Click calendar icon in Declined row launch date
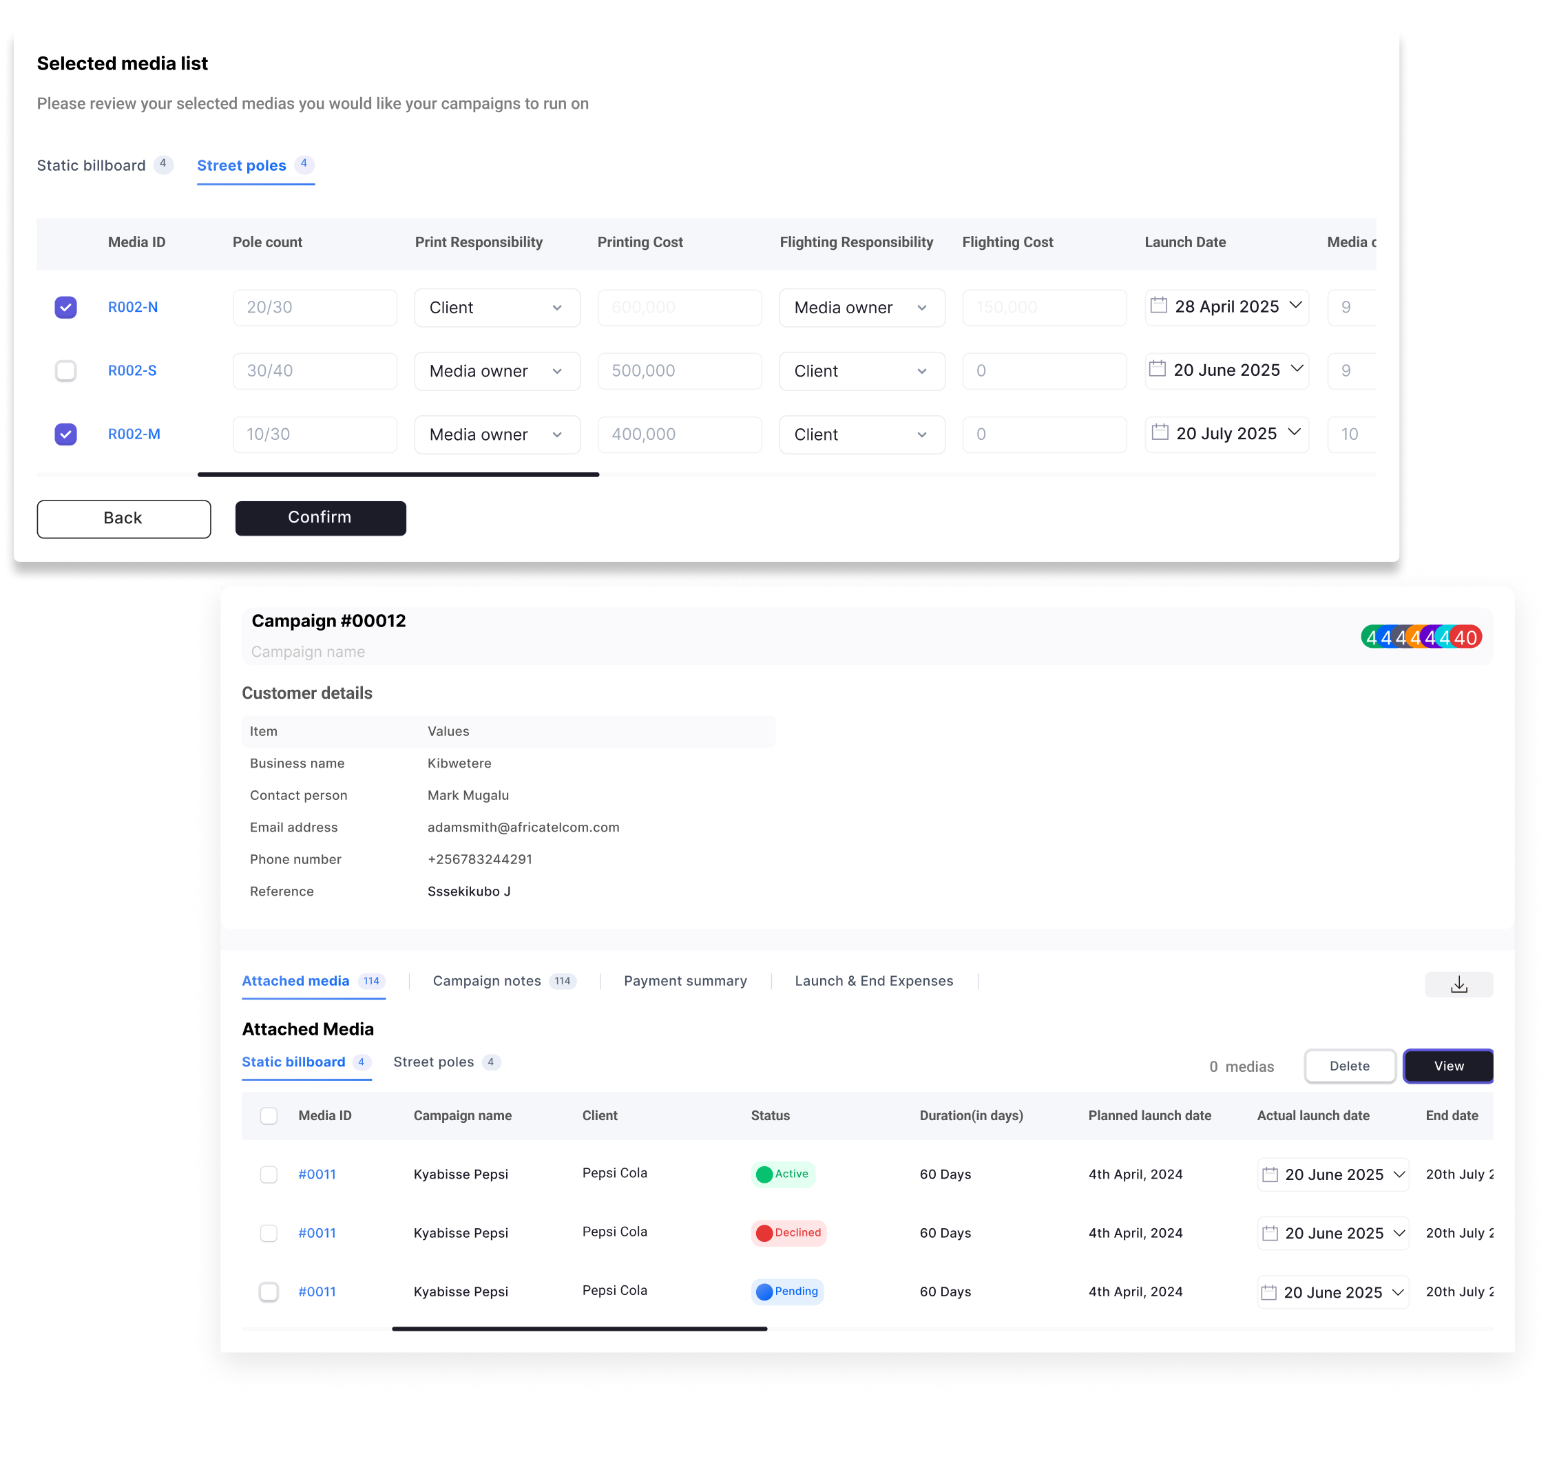1548x1476 pixels. (x=1269, y=1233)
